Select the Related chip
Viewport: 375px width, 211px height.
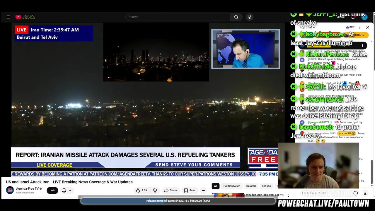click(251, 186)
